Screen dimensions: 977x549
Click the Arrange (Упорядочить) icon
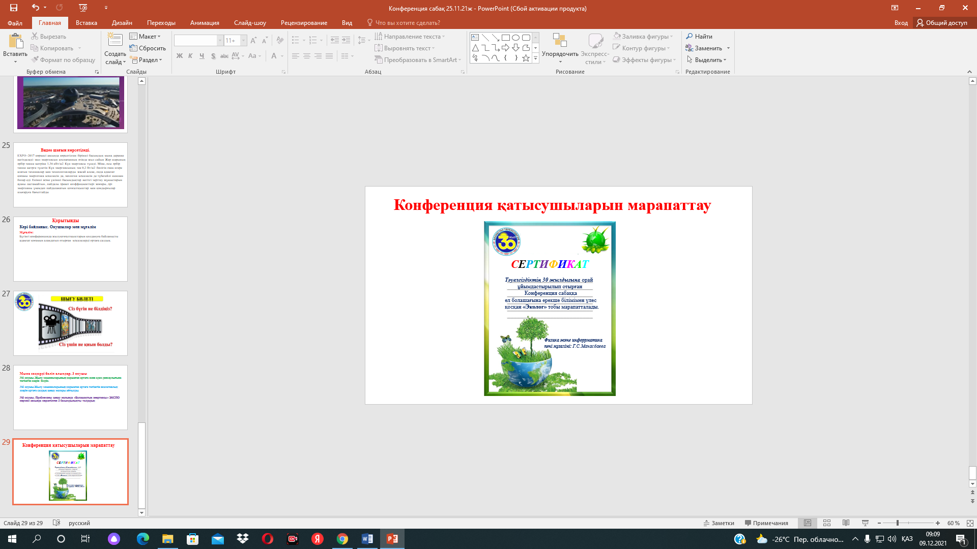(560, 42)
